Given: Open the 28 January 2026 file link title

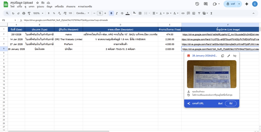Looking at the screenshot, I should 204,56.
